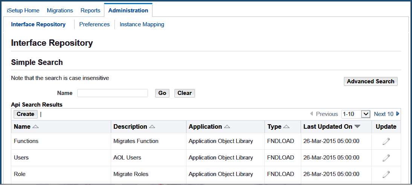Viewport: 412px width, 185px height.
Task: Switch to the Migrations tab
Action: pyautogui.click(x=60, y=11)
